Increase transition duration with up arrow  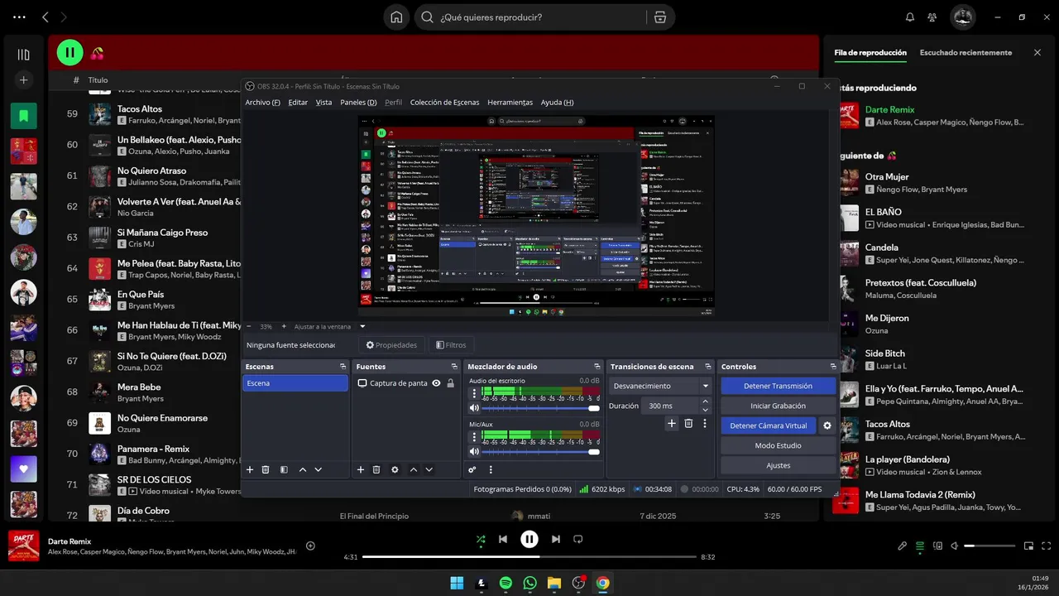(x=705, y=401)
